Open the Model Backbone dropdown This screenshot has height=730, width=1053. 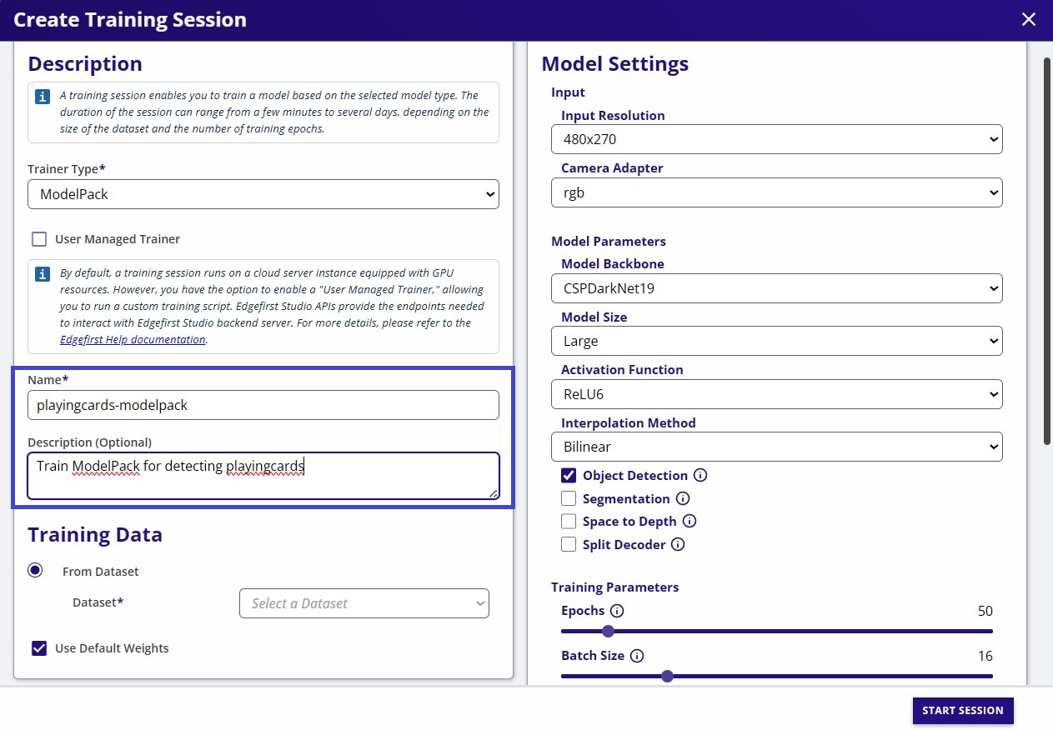(x=776, y=288)
